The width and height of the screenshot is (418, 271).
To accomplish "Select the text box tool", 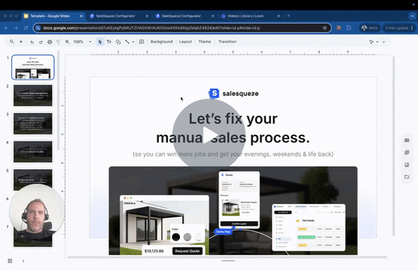I will click(109, 42).
